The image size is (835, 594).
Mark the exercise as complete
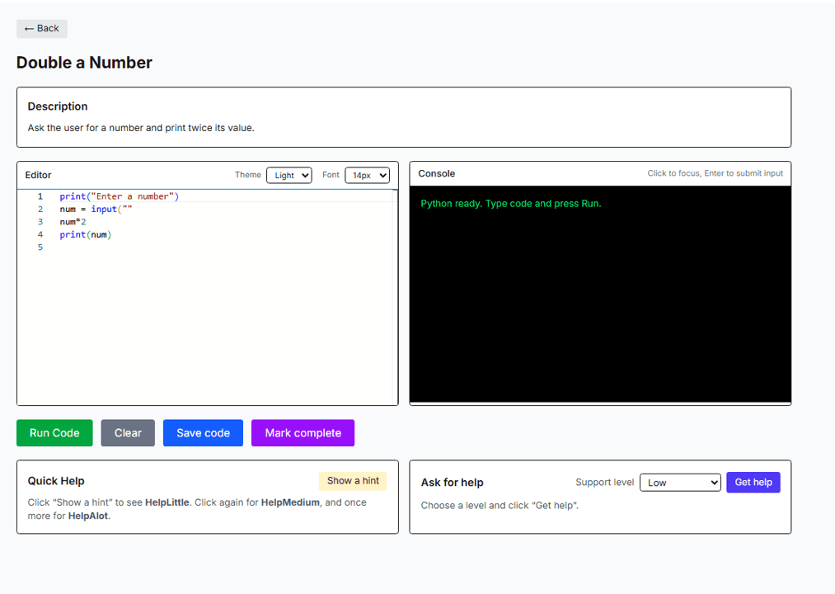point(303,432)
